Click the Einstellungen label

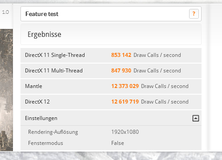coord(41,118)
